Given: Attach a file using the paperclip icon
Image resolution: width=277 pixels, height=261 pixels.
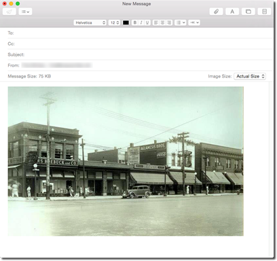Looking at the screenshot, I should pos(216,12).
